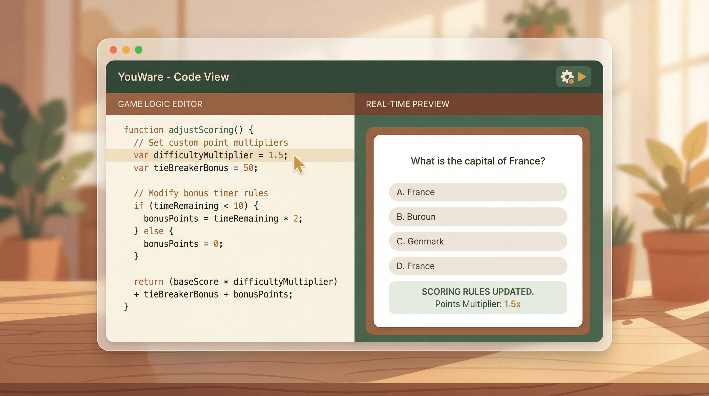
Task: Click the YouWare - Code View title
Action: pos(173,77)
